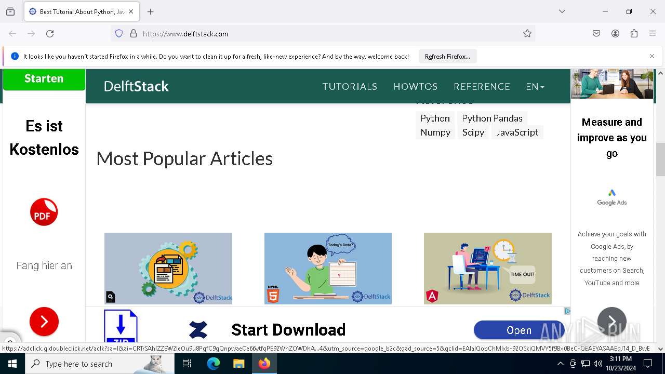Open AdChoices info icon on banner ad
The image size is (665, 374).
567,311
